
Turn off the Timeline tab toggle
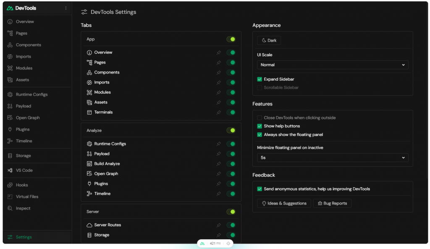(231, 194)
